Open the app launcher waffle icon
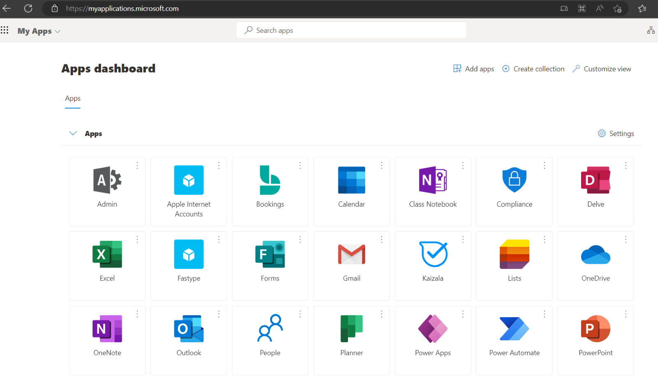The width and height of the screenshot is (658, 378). click(x=5, y=30)
